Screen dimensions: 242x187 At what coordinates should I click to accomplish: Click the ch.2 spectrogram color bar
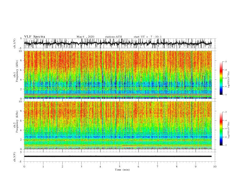click(221, 129)
